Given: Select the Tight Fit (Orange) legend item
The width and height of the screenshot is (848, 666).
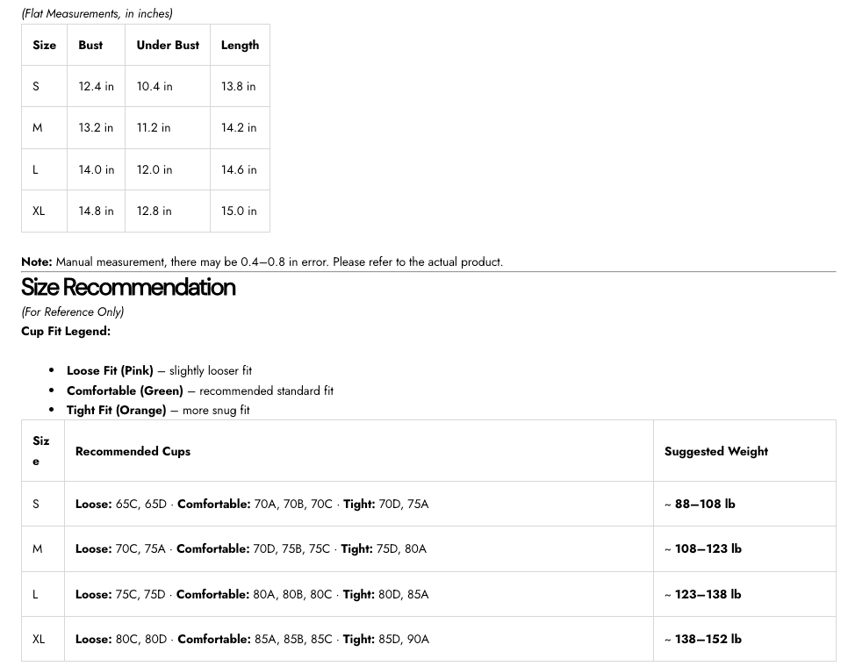Looking at the screenshot, I should click(x=158, y=410).
